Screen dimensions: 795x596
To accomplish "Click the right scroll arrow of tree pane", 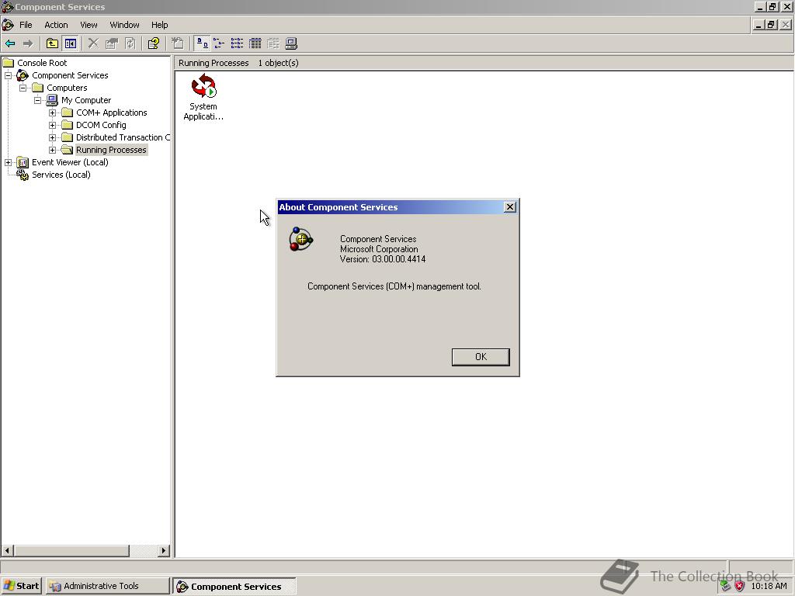I will point(163,550).
